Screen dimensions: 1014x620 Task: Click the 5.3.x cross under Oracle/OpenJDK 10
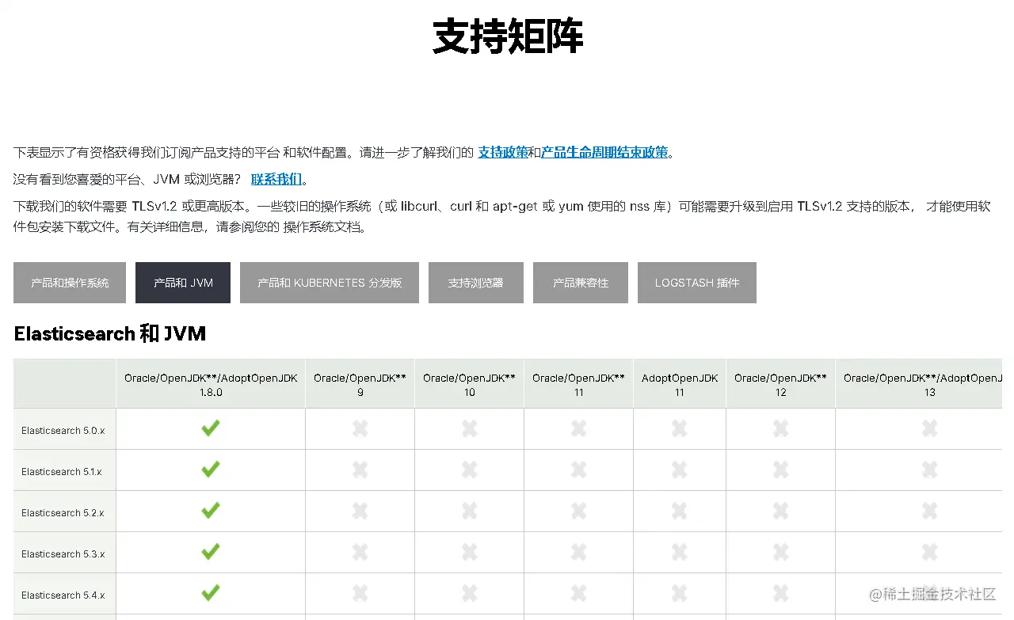(469, 552)
